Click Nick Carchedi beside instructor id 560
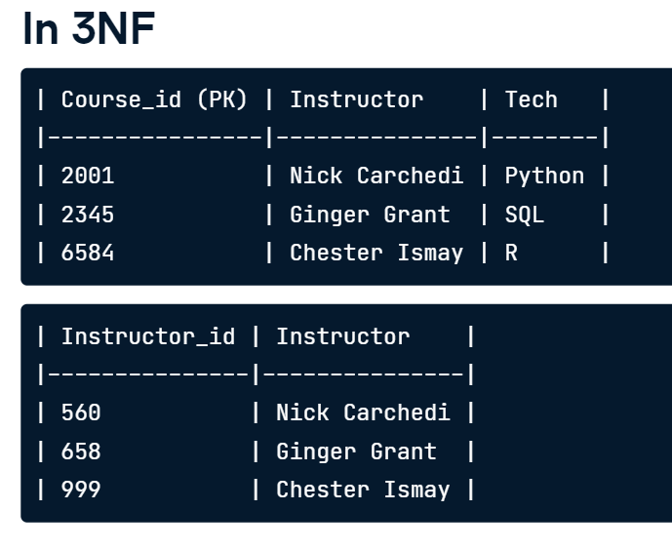672x550 pixels. [x=362, y=412]
